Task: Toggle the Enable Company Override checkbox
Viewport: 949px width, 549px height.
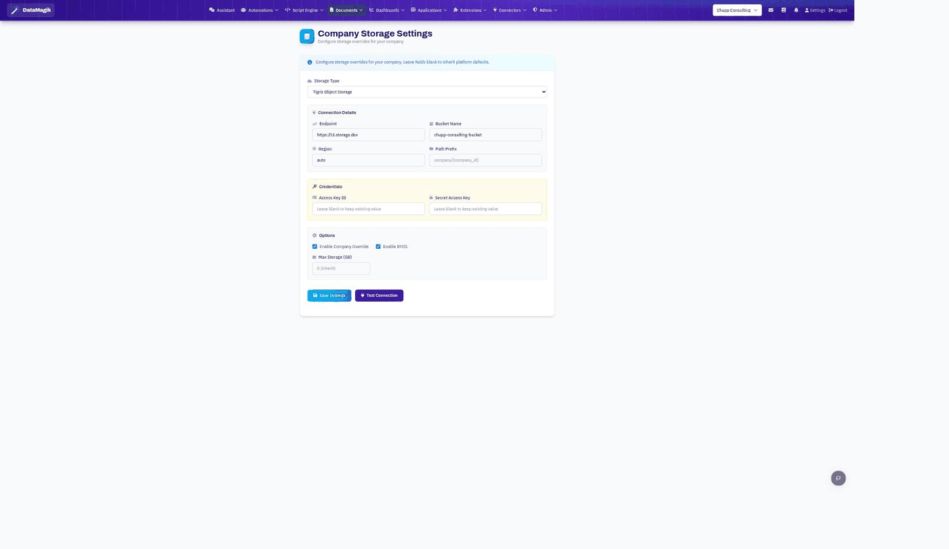Action: pos(315,247)
